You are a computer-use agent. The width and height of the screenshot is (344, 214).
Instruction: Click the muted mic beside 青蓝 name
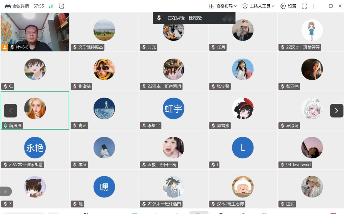pyautogui.click(x=75, y=125)
